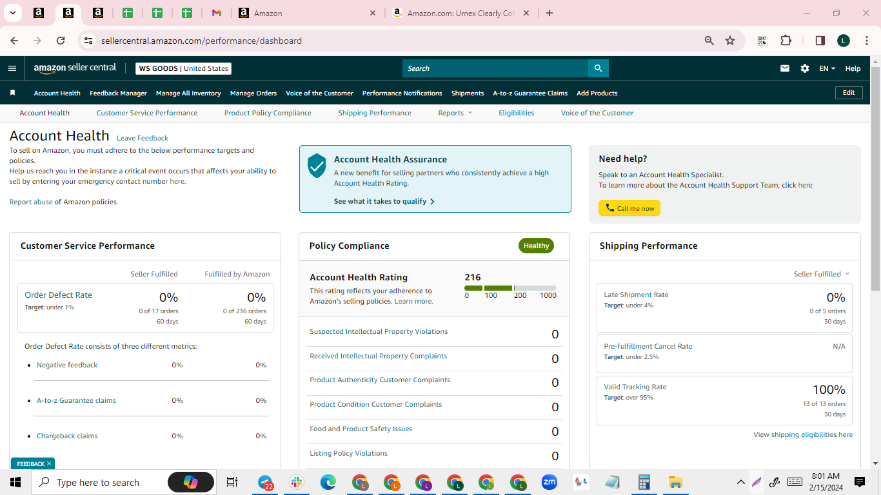Open the EN language dropdown
881x495 pixels.
coord(827,68)
